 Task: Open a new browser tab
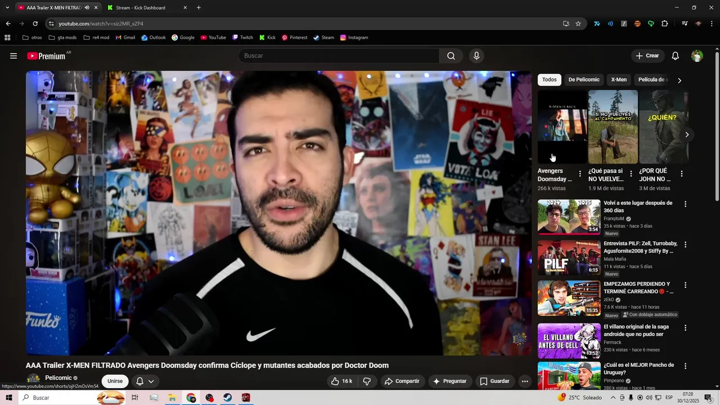[x=199, y=8]
